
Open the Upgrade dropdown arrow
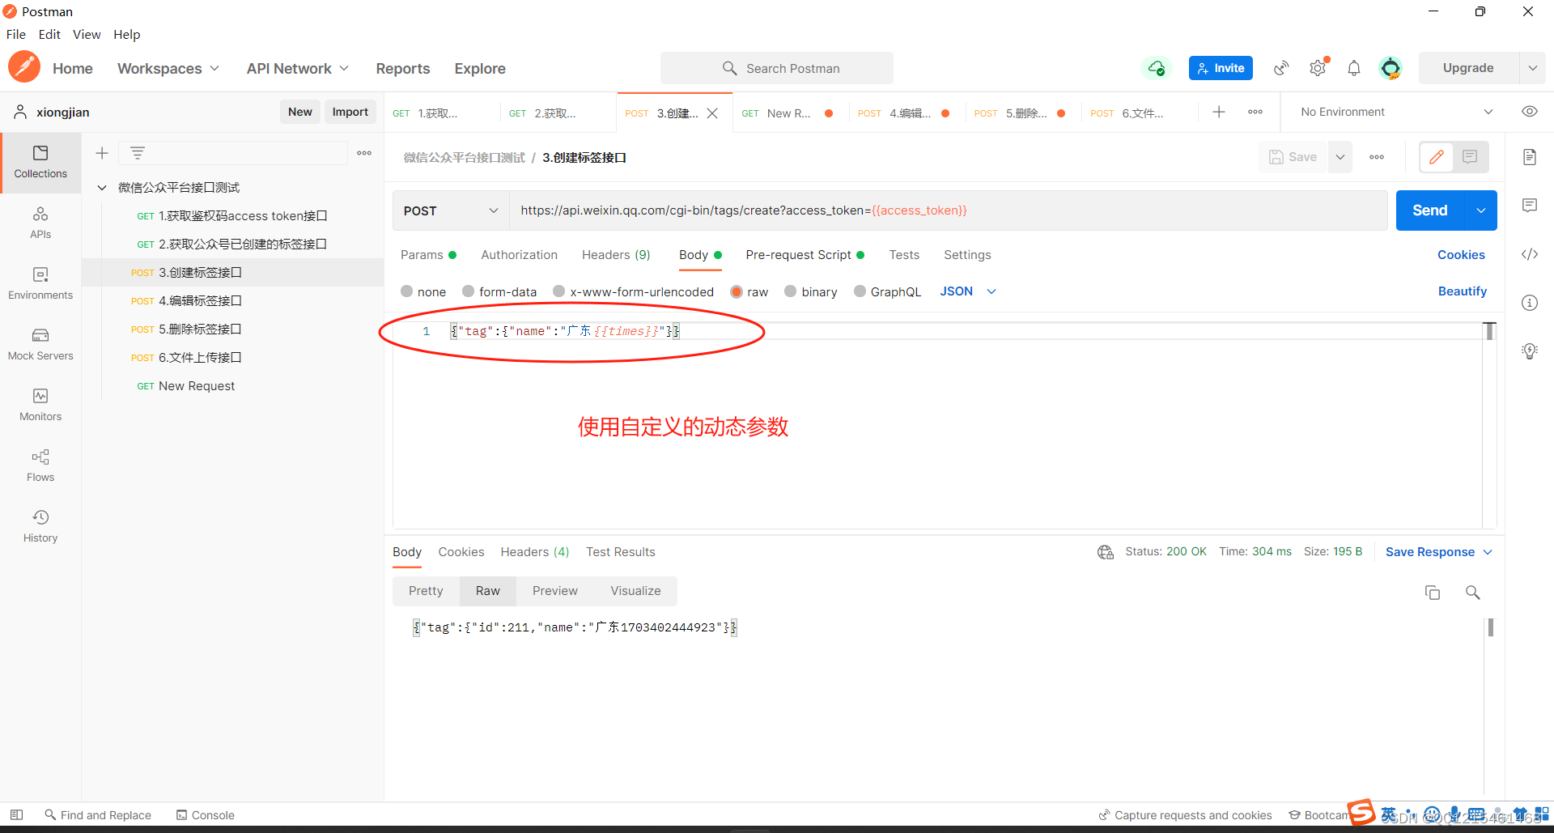1532,68
